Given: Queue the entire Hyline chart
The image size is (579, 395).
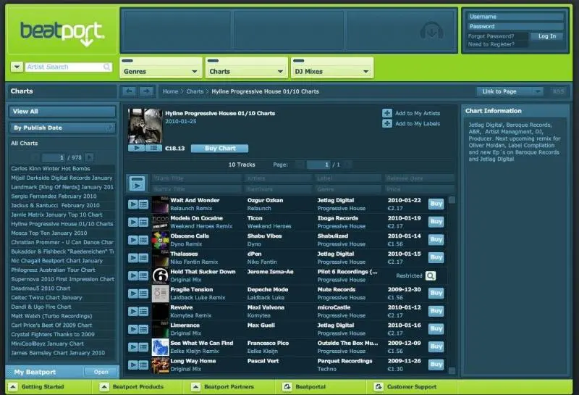Looking at the screenshot, I should tap(153, 148).
